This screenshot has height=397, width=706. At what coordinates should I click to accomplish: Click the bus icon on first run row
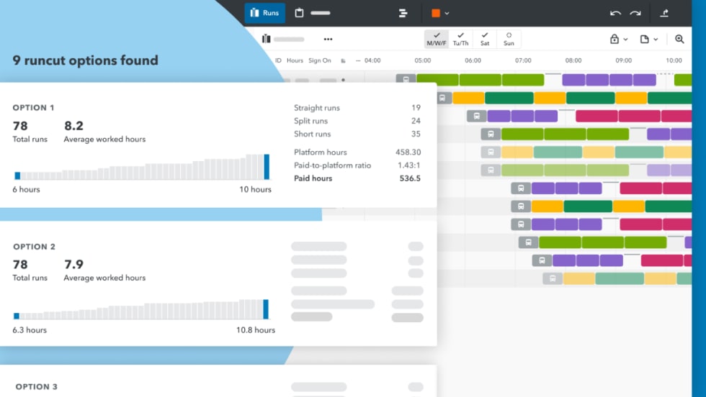point(406,80)
